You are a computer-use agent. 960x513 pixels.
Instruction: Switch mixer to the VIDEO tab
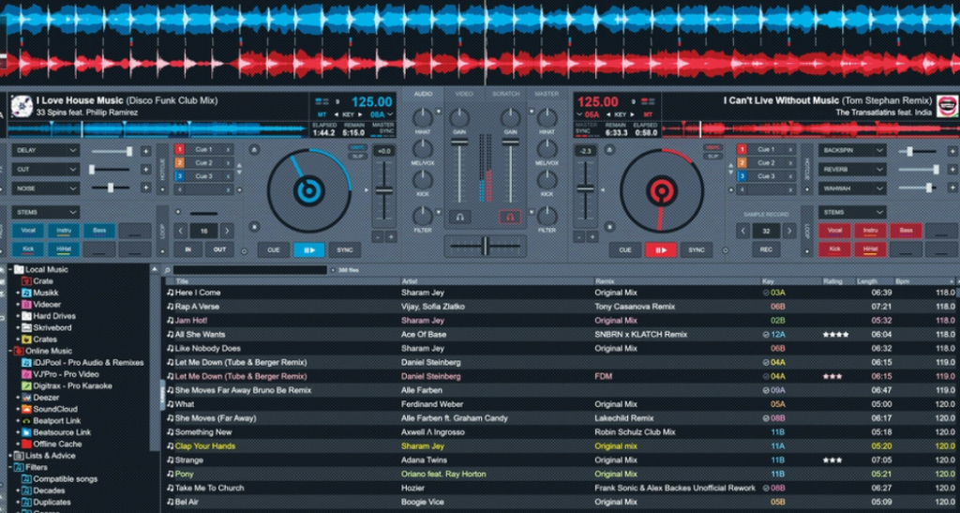464,95
